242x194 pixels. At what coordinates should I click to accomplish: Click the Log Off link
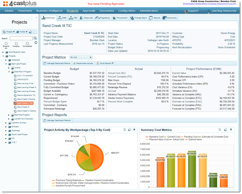point(232,4)
